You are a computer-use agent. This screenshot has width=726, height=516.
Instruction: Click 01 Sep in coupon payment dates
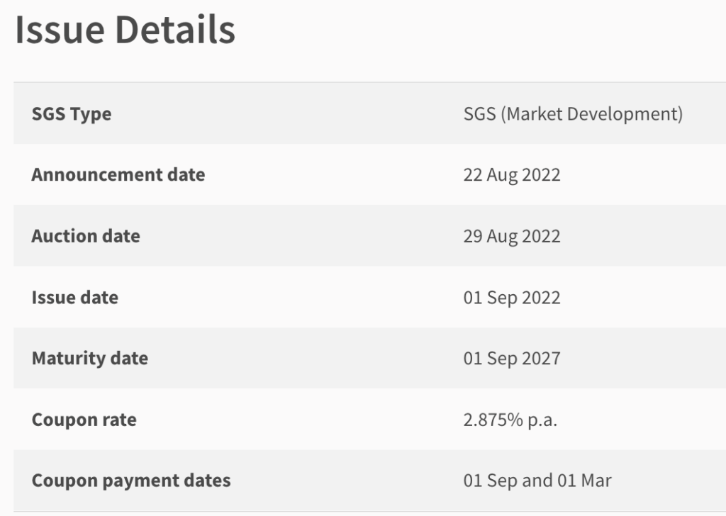click(x=491, y=481)
